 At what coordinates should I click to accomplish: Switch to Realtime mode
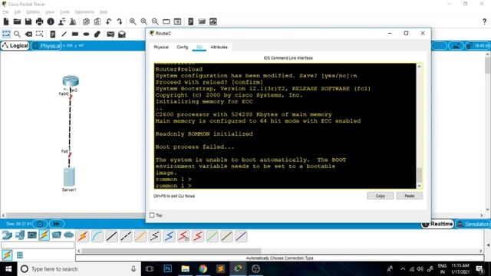[x=437, y=224]
